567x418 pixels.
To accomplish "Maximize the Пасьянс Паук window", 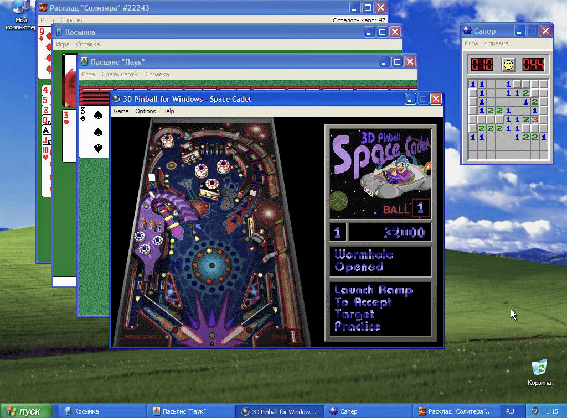I will point(396,62).
